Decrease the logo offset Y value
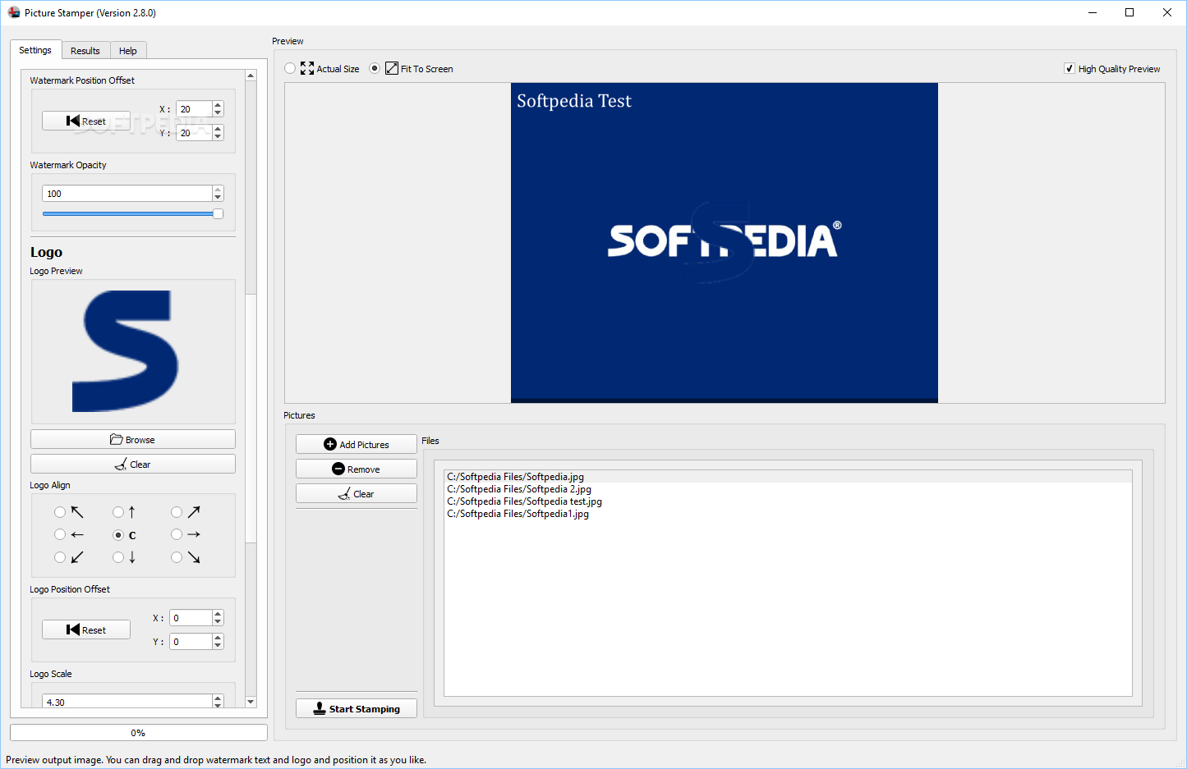This screenshot has height=769, width=1187. click(x=218, y=646)
